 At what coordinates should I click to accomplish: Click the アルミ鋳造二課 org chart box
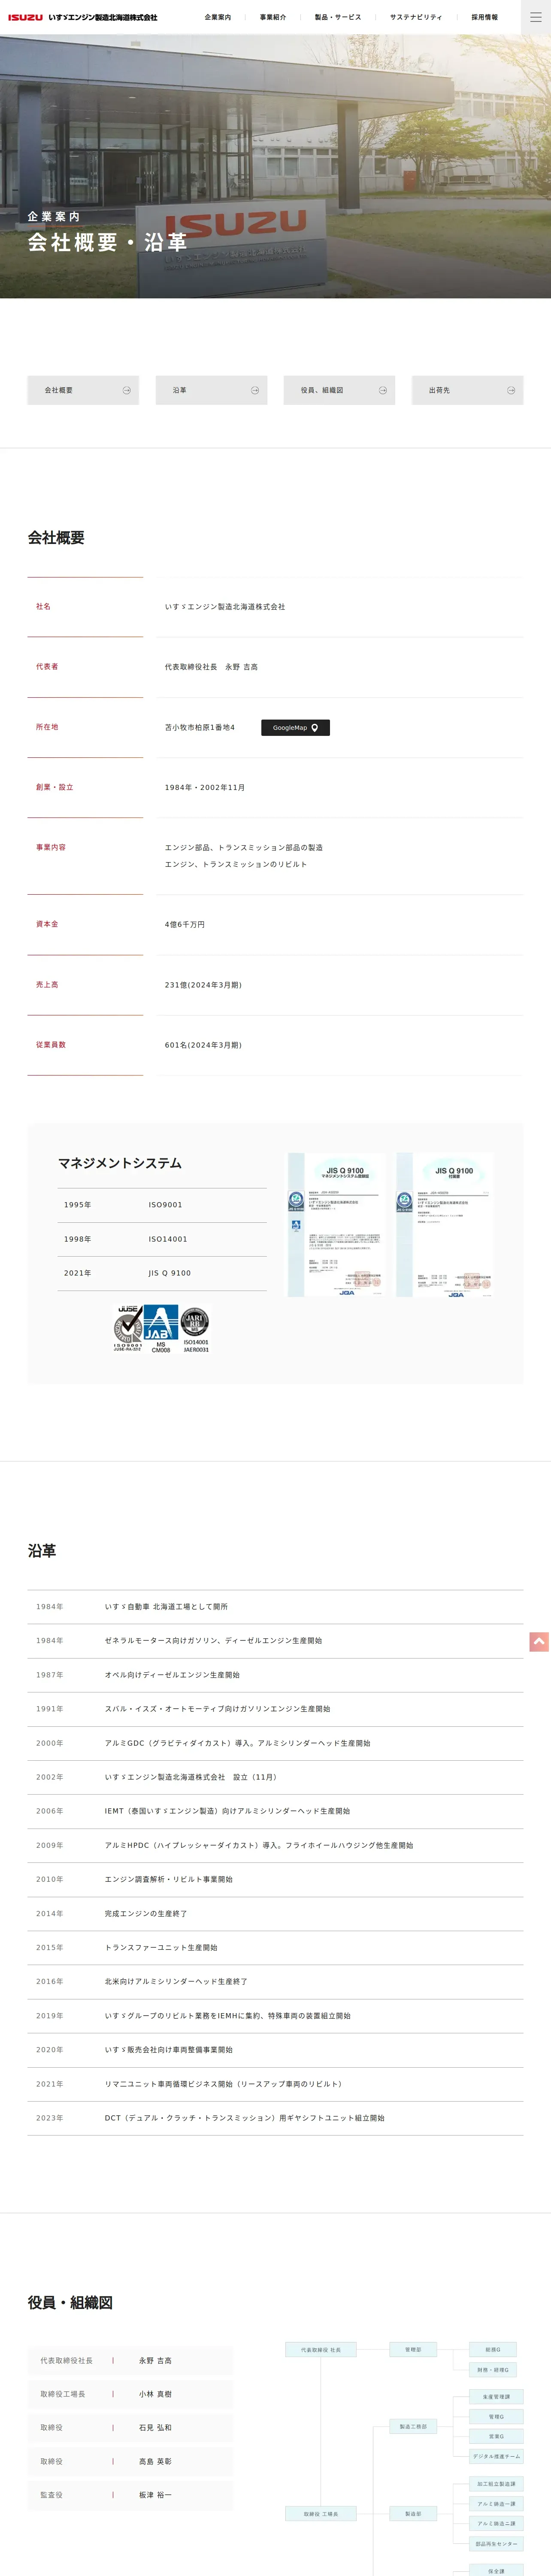pyautogui.click(x=496, y=2523)
